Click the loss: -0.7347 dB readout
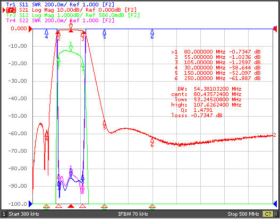The image size is (280, 219). click(197, 115)
